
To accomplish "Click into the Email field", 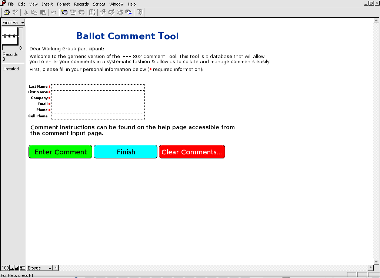I will point(98,105).
